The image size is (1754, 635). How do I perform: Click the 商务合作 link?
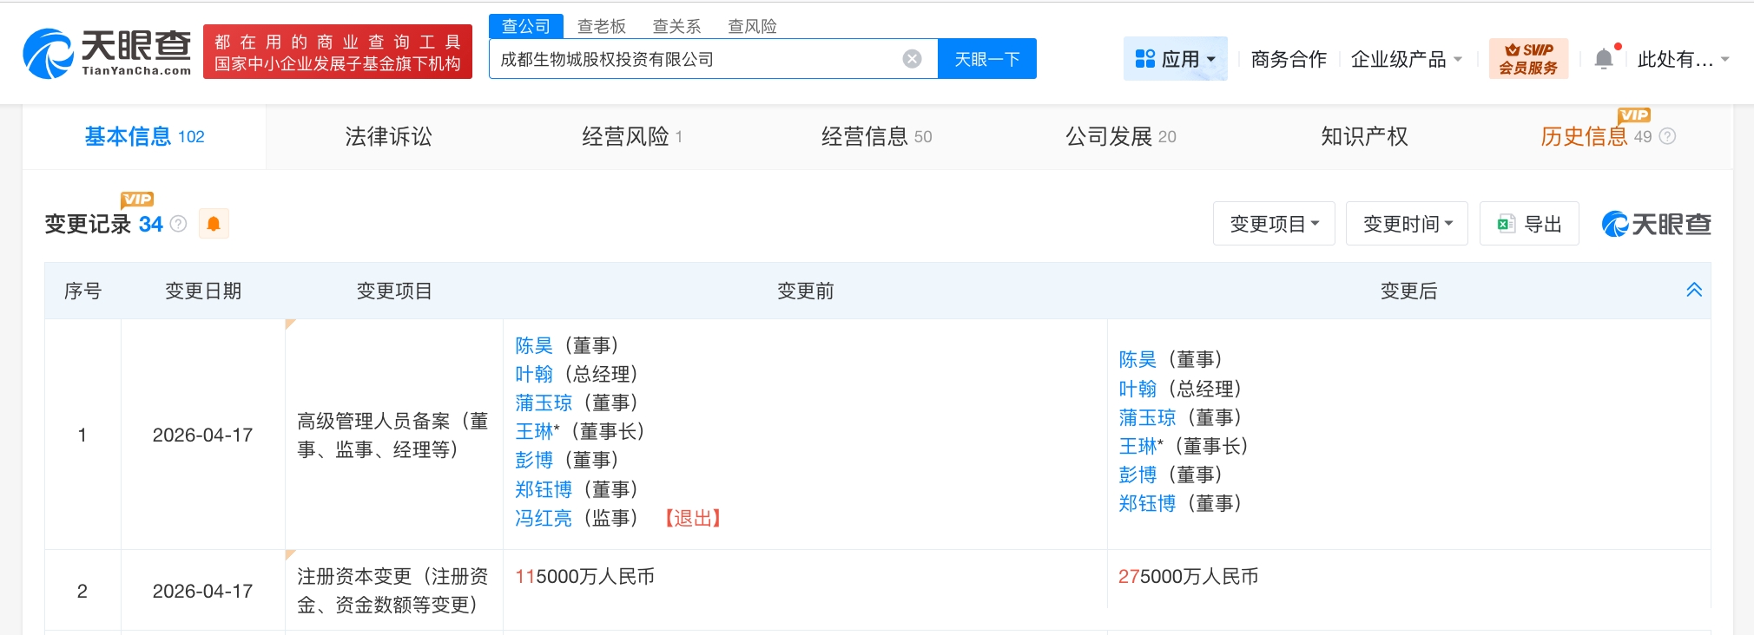tap(1288, 59)
